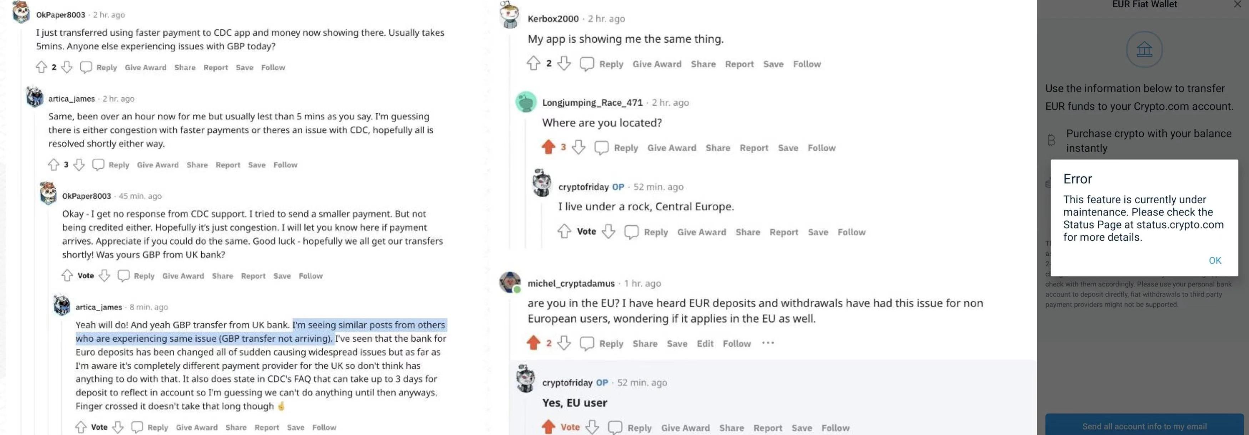Click michel_cryptadamus's avatar icon

click(x=510, y=282)
